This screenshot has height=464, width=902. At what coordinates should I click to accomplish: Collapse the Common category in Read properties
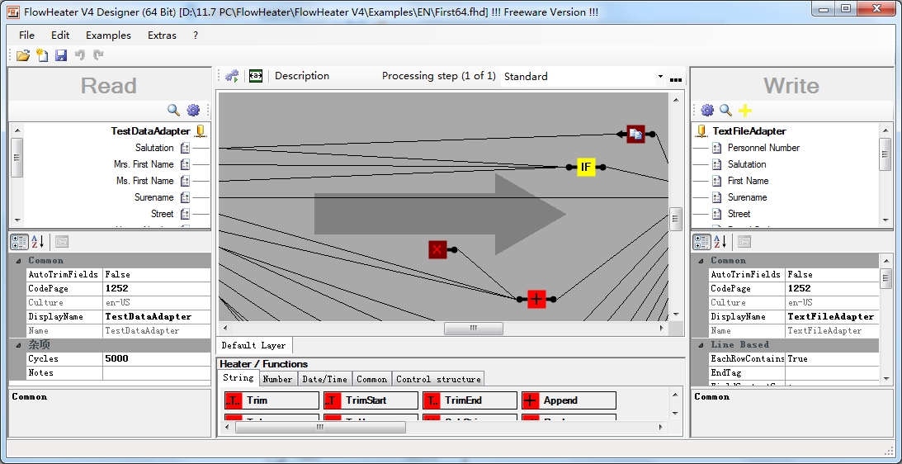click(x=17, y=261)
